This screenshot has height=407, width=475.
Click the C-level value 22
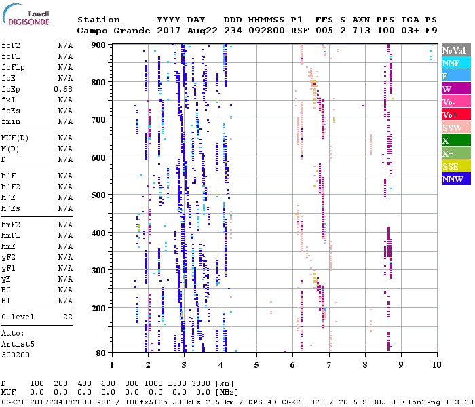[67, 317]
